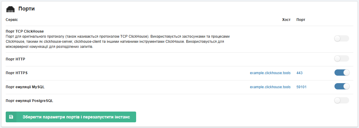Click the ethernet port icon beside Порти
Viewport: 359px width, 128px height.
tap(10, 9)
